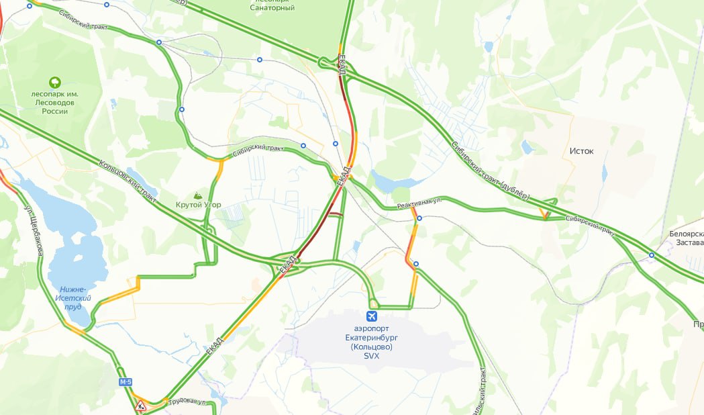Open the road works warning sign
The width and height of the screenshot is (704, 415).
click(141, 406)
